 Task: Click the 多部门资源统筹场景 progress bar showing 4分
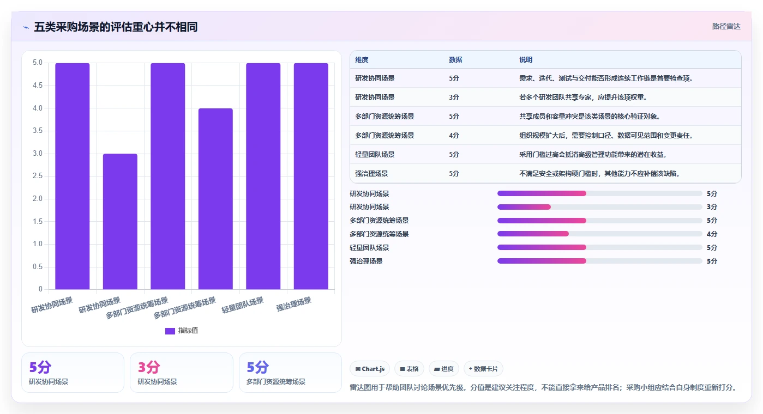pos(599,234)
